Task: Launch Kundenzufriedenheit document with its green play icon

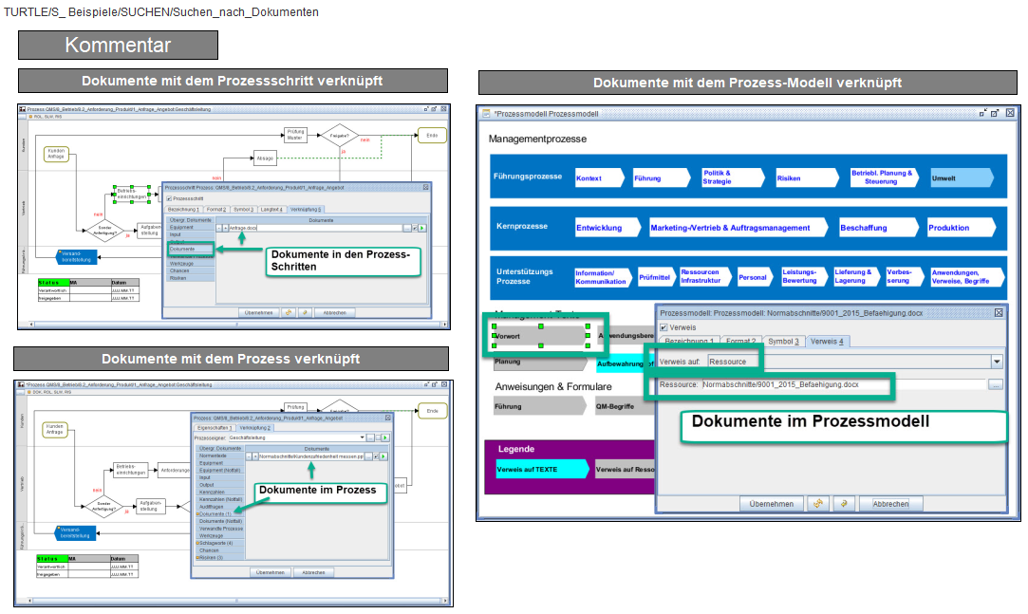Action: [x=383, y=456]
